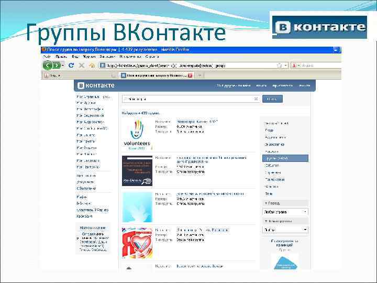Open Правка menu in Firefox
The height and width of the screenshot is (283, 377).
pos(61,57)
